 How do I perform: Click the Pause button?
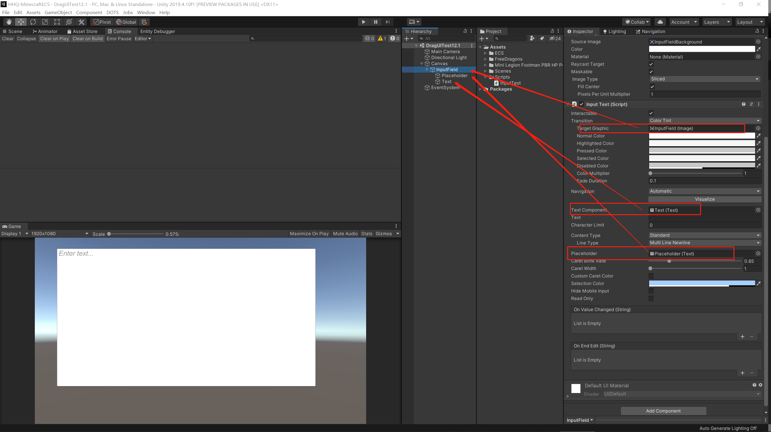(x=375, y=22)
